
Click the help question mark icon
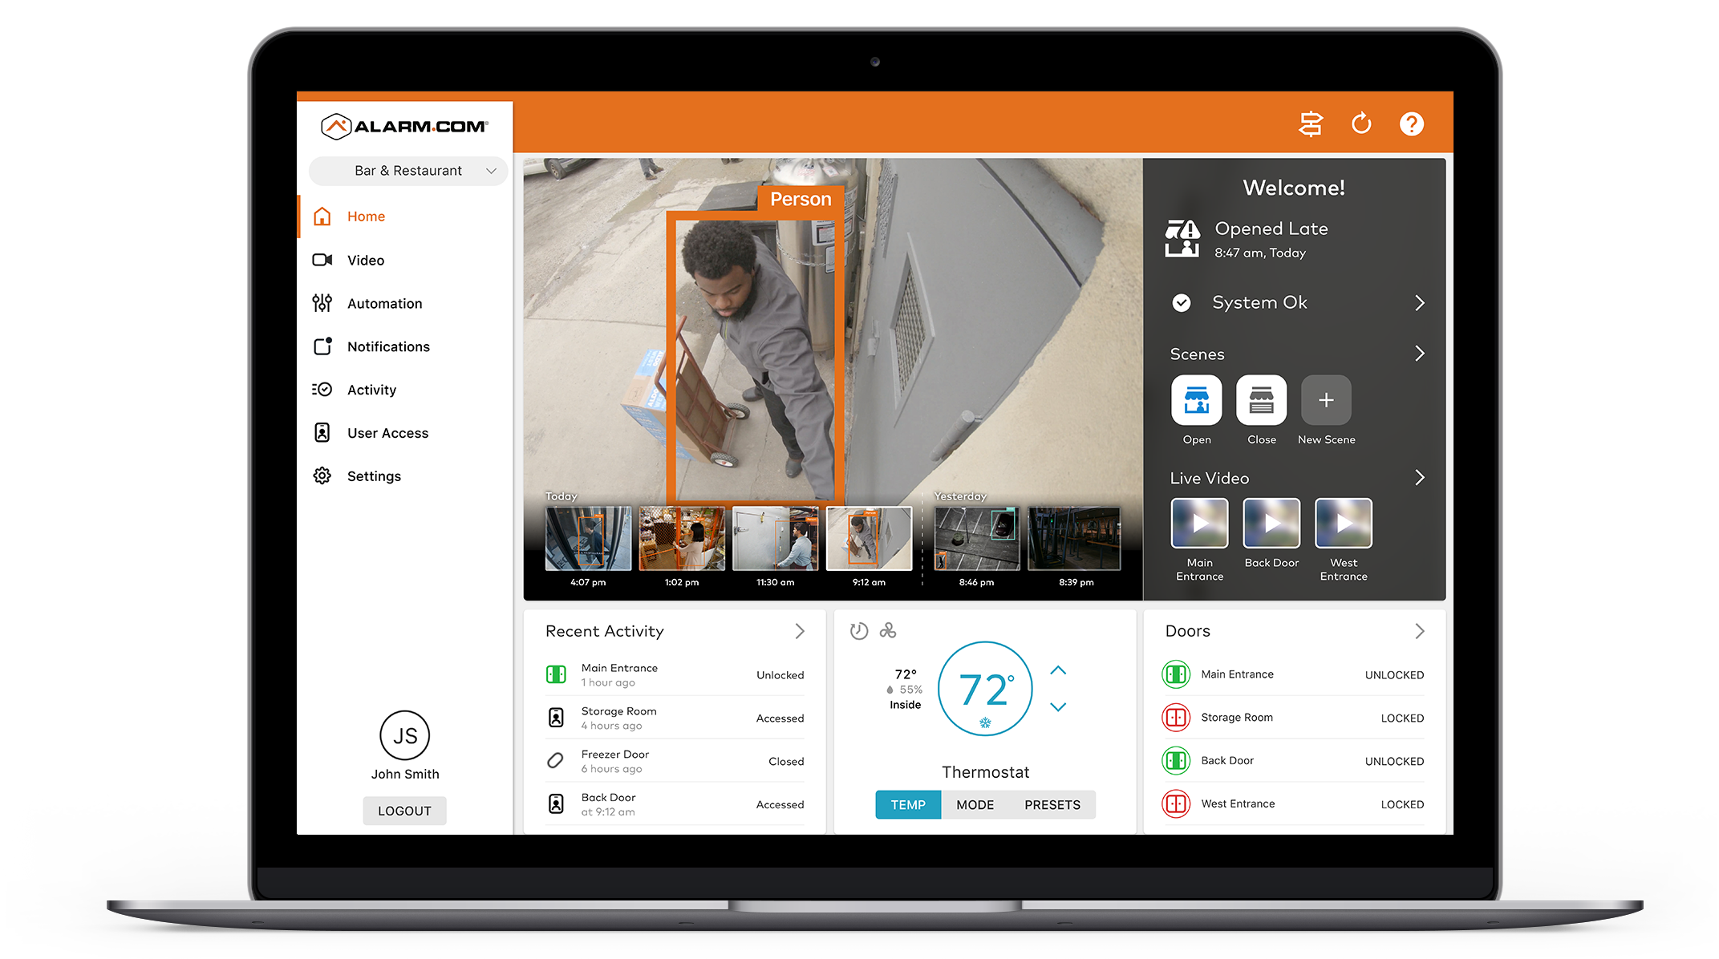pyautogui.click(x=1413, y=123)
